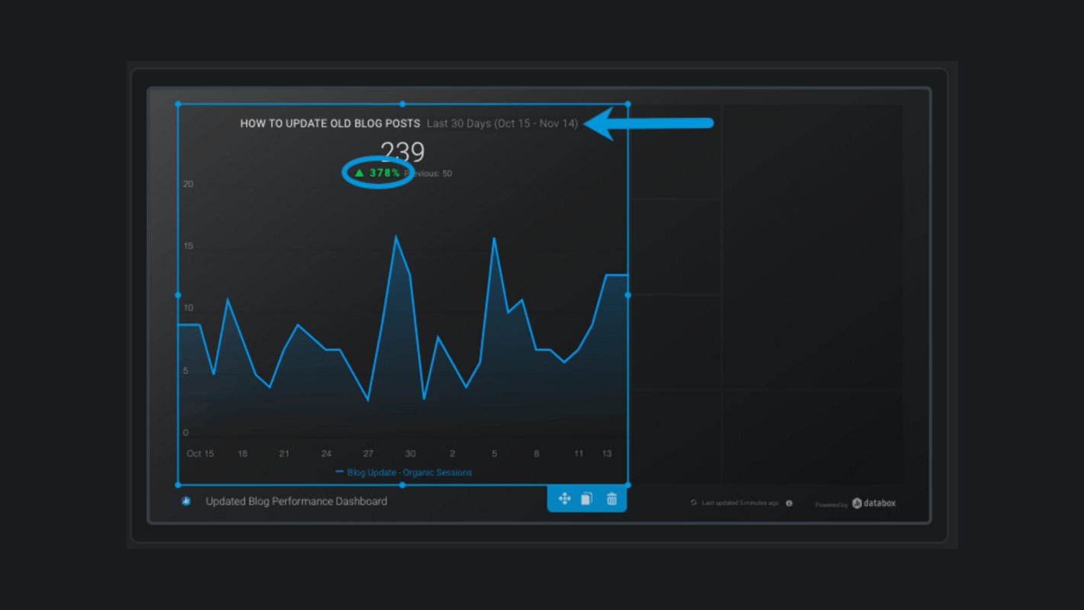
Task: Open the Delete datablock trash icon
Action: 611,499
